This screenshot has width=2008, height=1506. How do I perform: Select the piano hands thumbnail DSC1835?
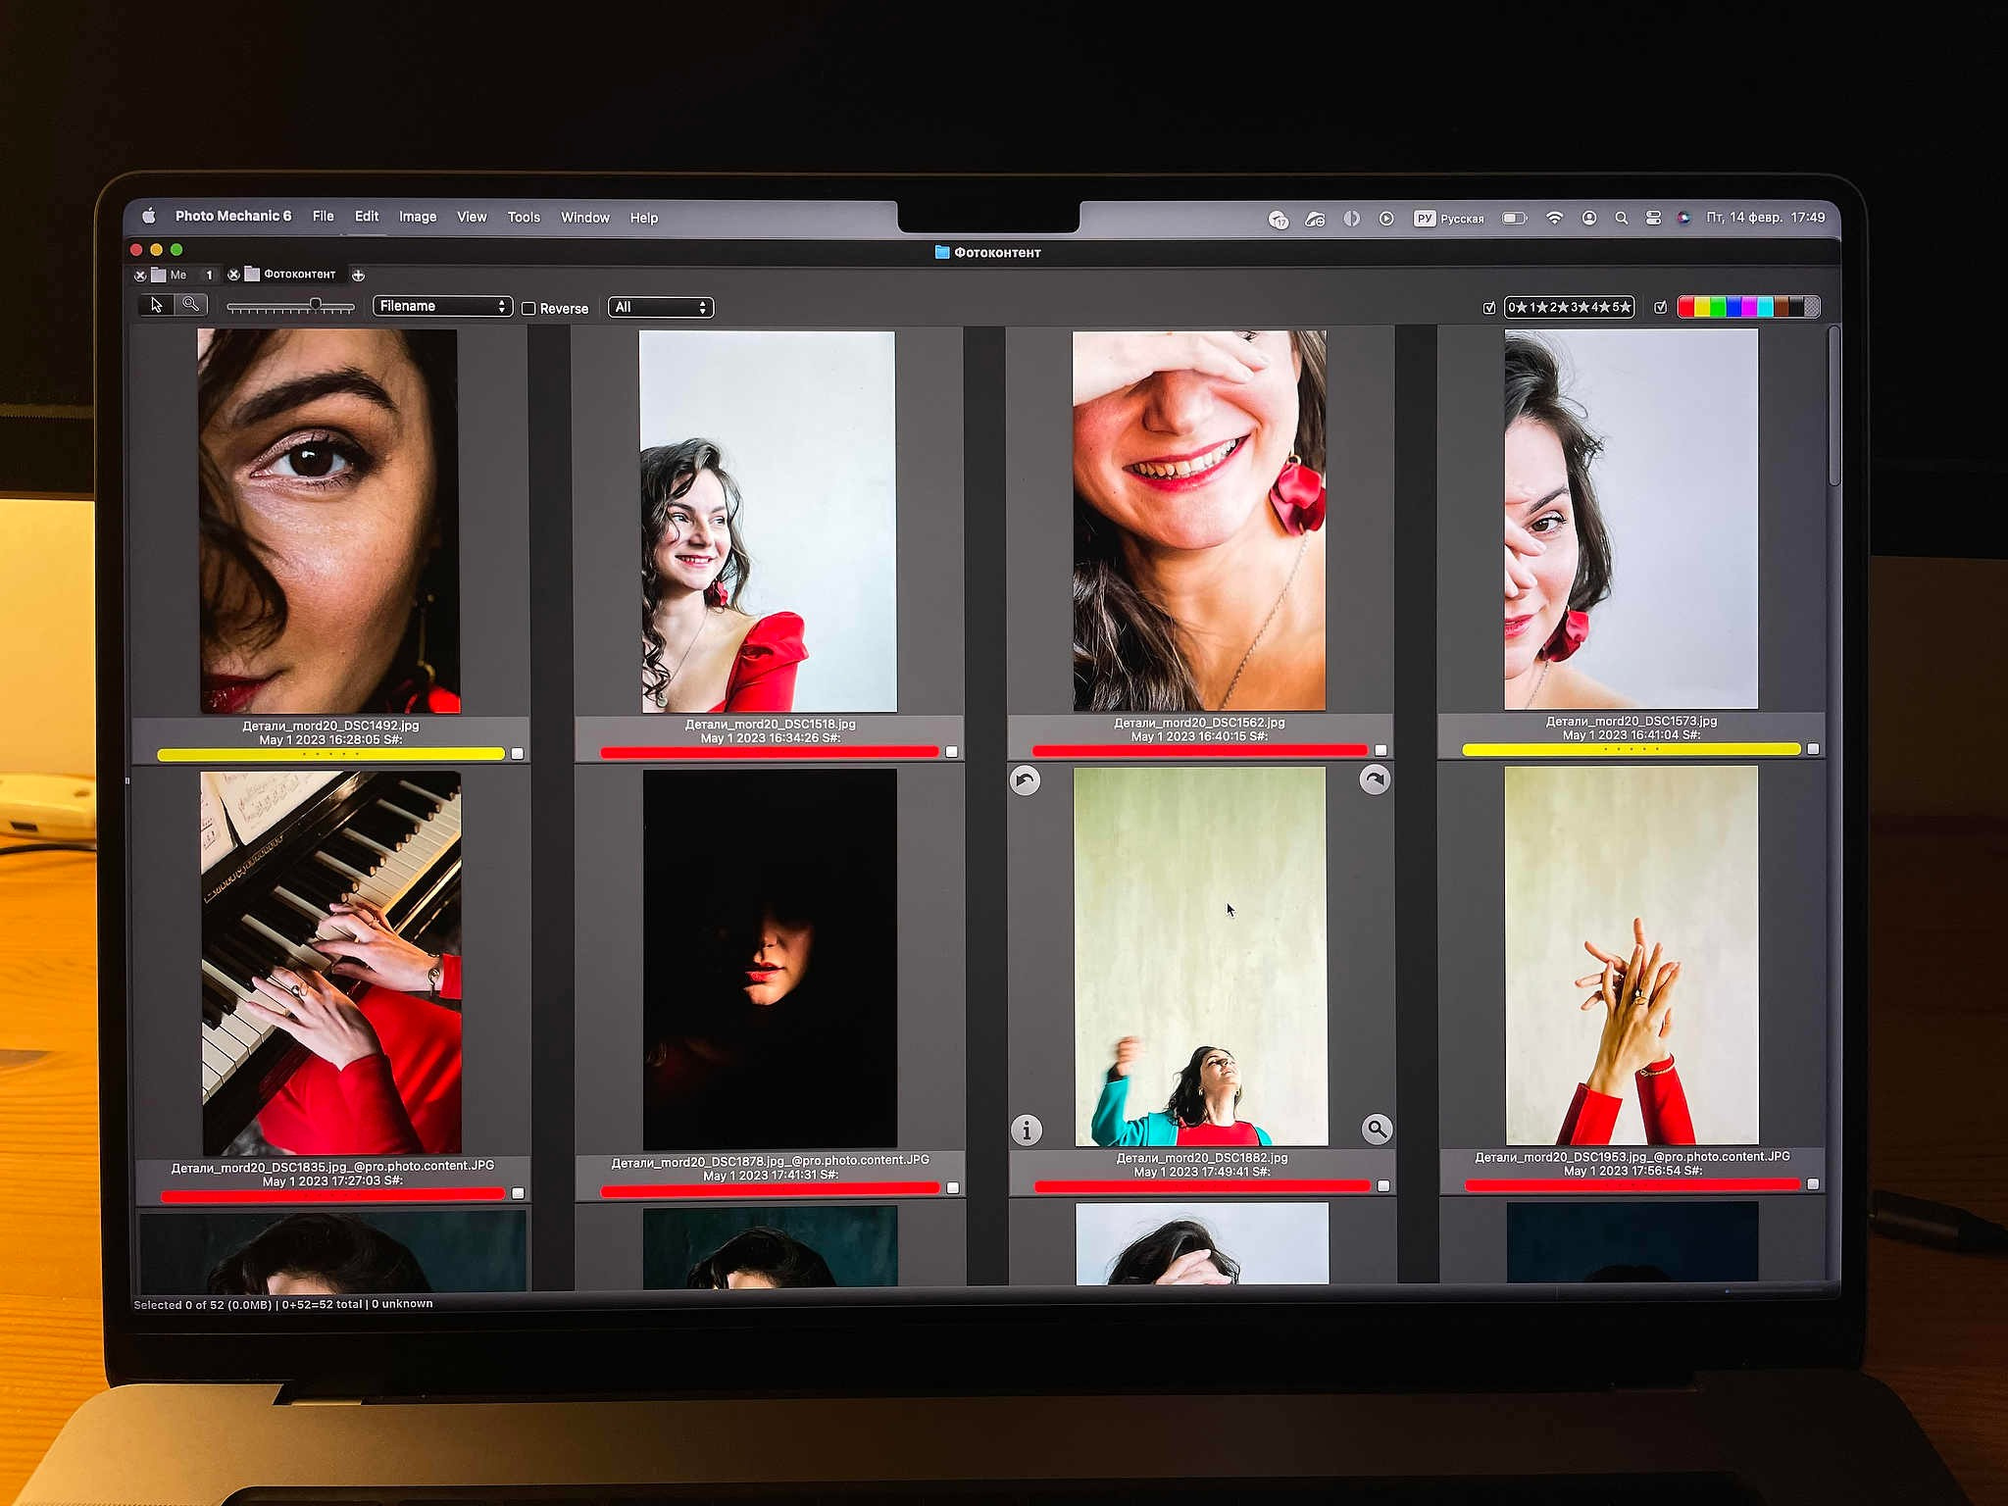(331, 963)
